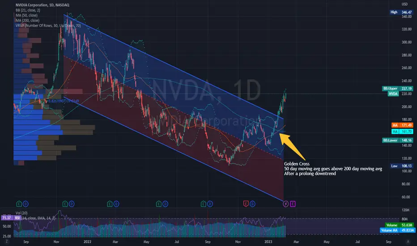The width and height of the screenshot is (417, 246).
Task: Click the 60.00 price axis label
Action: coord(405,197)
